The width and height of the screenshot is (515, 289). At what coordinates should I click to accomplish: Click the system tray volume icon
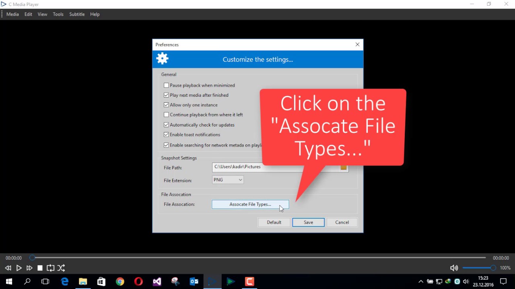(x=466, y=281)
